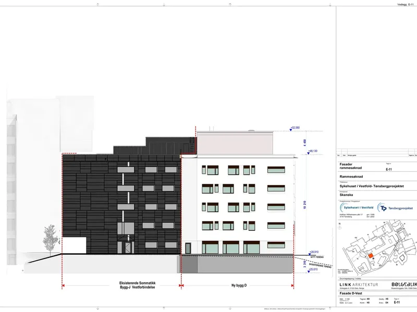Click the glass entrance of the dark existing building

click(126, 248)
